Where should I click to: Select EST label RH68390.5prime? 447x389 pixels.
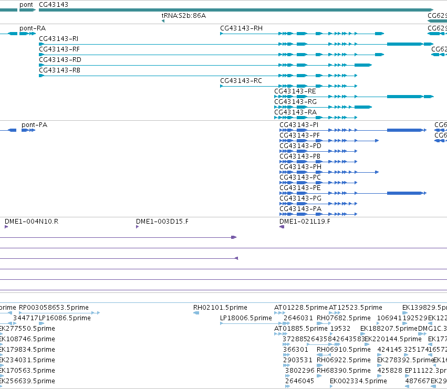click(344, 371)
